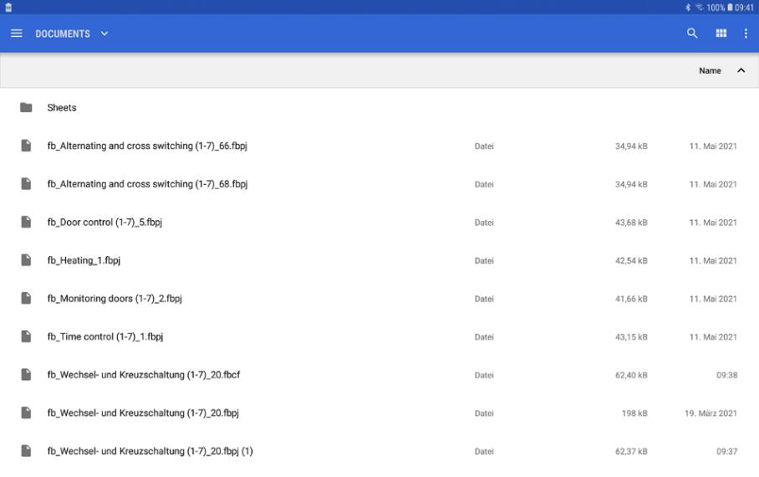
Task: Open fb_Time control (1-7)_1.fbpj
Action: point(105,337)
